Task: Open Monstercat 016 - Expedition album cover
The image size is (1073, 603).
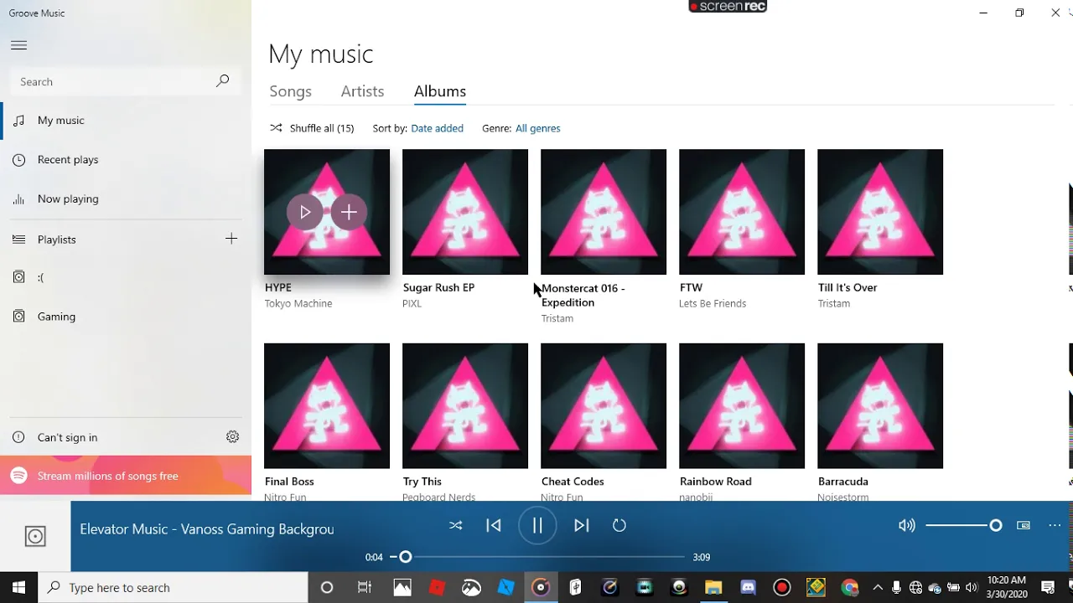Action: pos(604,212)
